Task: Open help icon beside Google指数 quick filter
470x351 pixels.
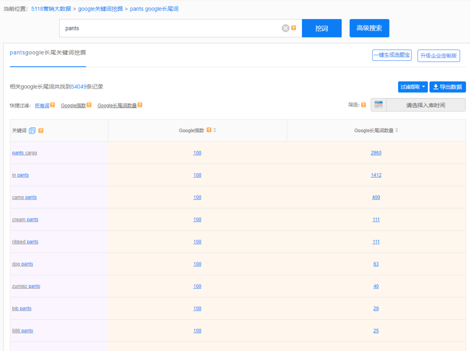Action: coord(89,105)
